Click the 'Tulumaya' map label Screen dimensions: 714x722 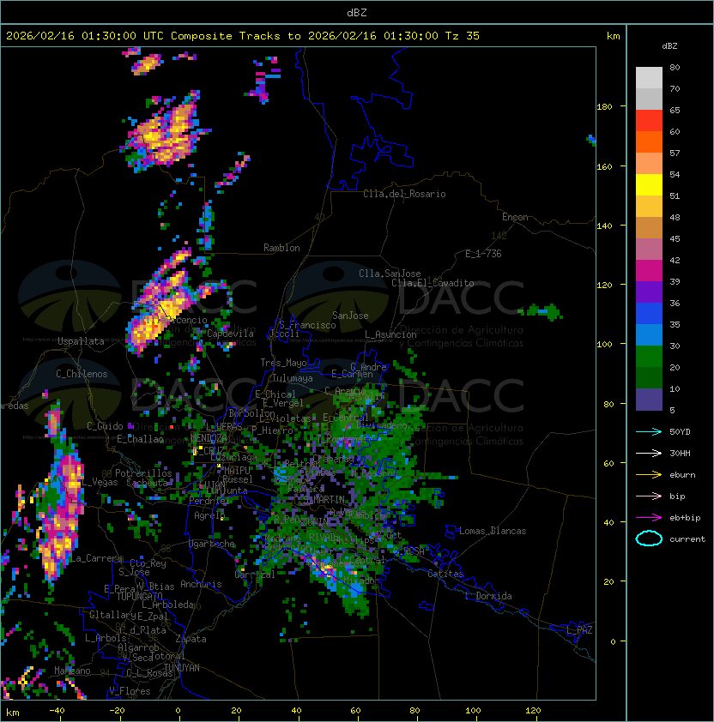pyautogui.click(x=293, y=378)
